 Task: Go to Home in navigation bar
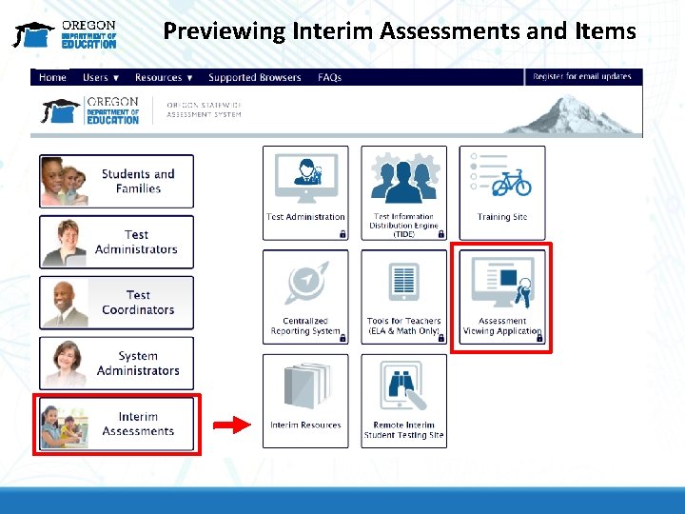52,77
